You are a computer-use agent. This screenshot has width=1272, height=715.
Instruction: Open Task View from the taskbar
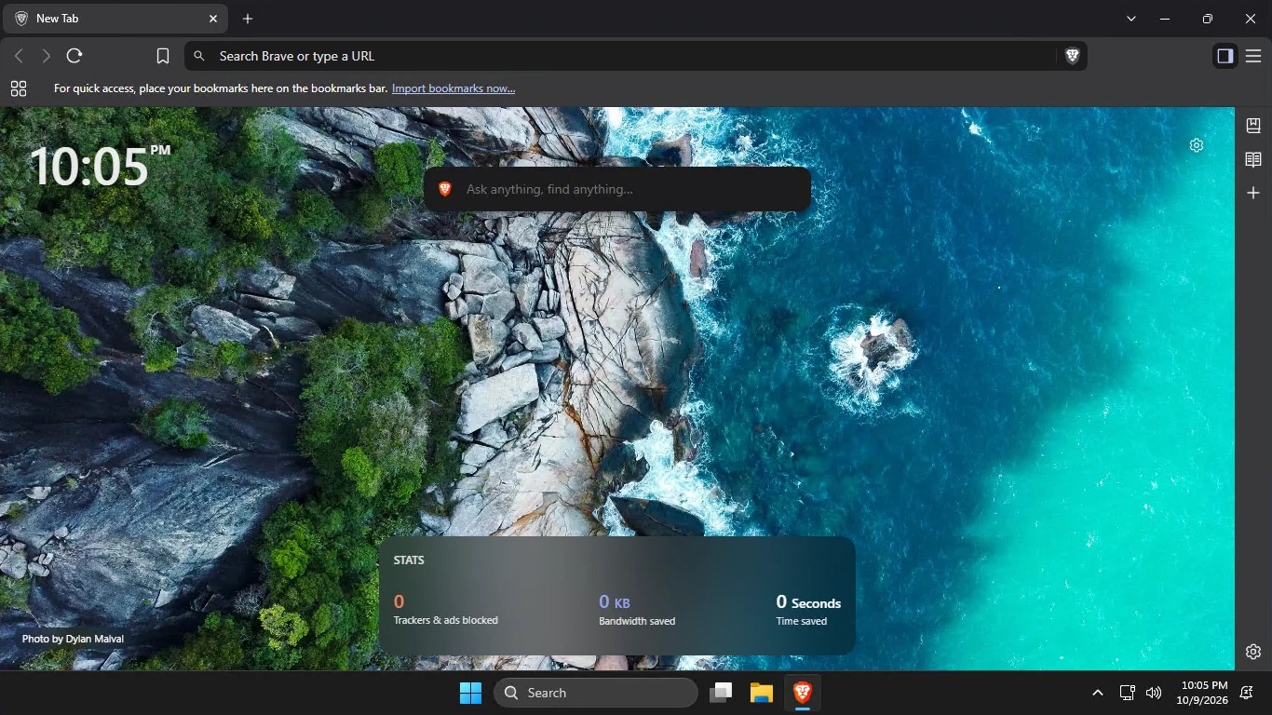(721, 693)
